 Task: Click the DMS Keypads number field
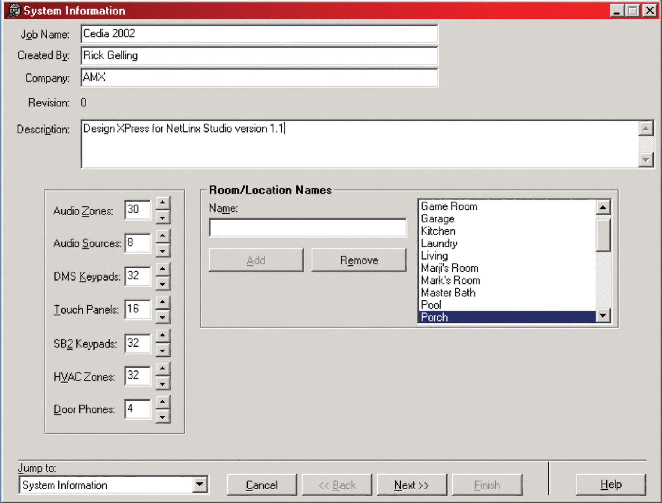138,276
